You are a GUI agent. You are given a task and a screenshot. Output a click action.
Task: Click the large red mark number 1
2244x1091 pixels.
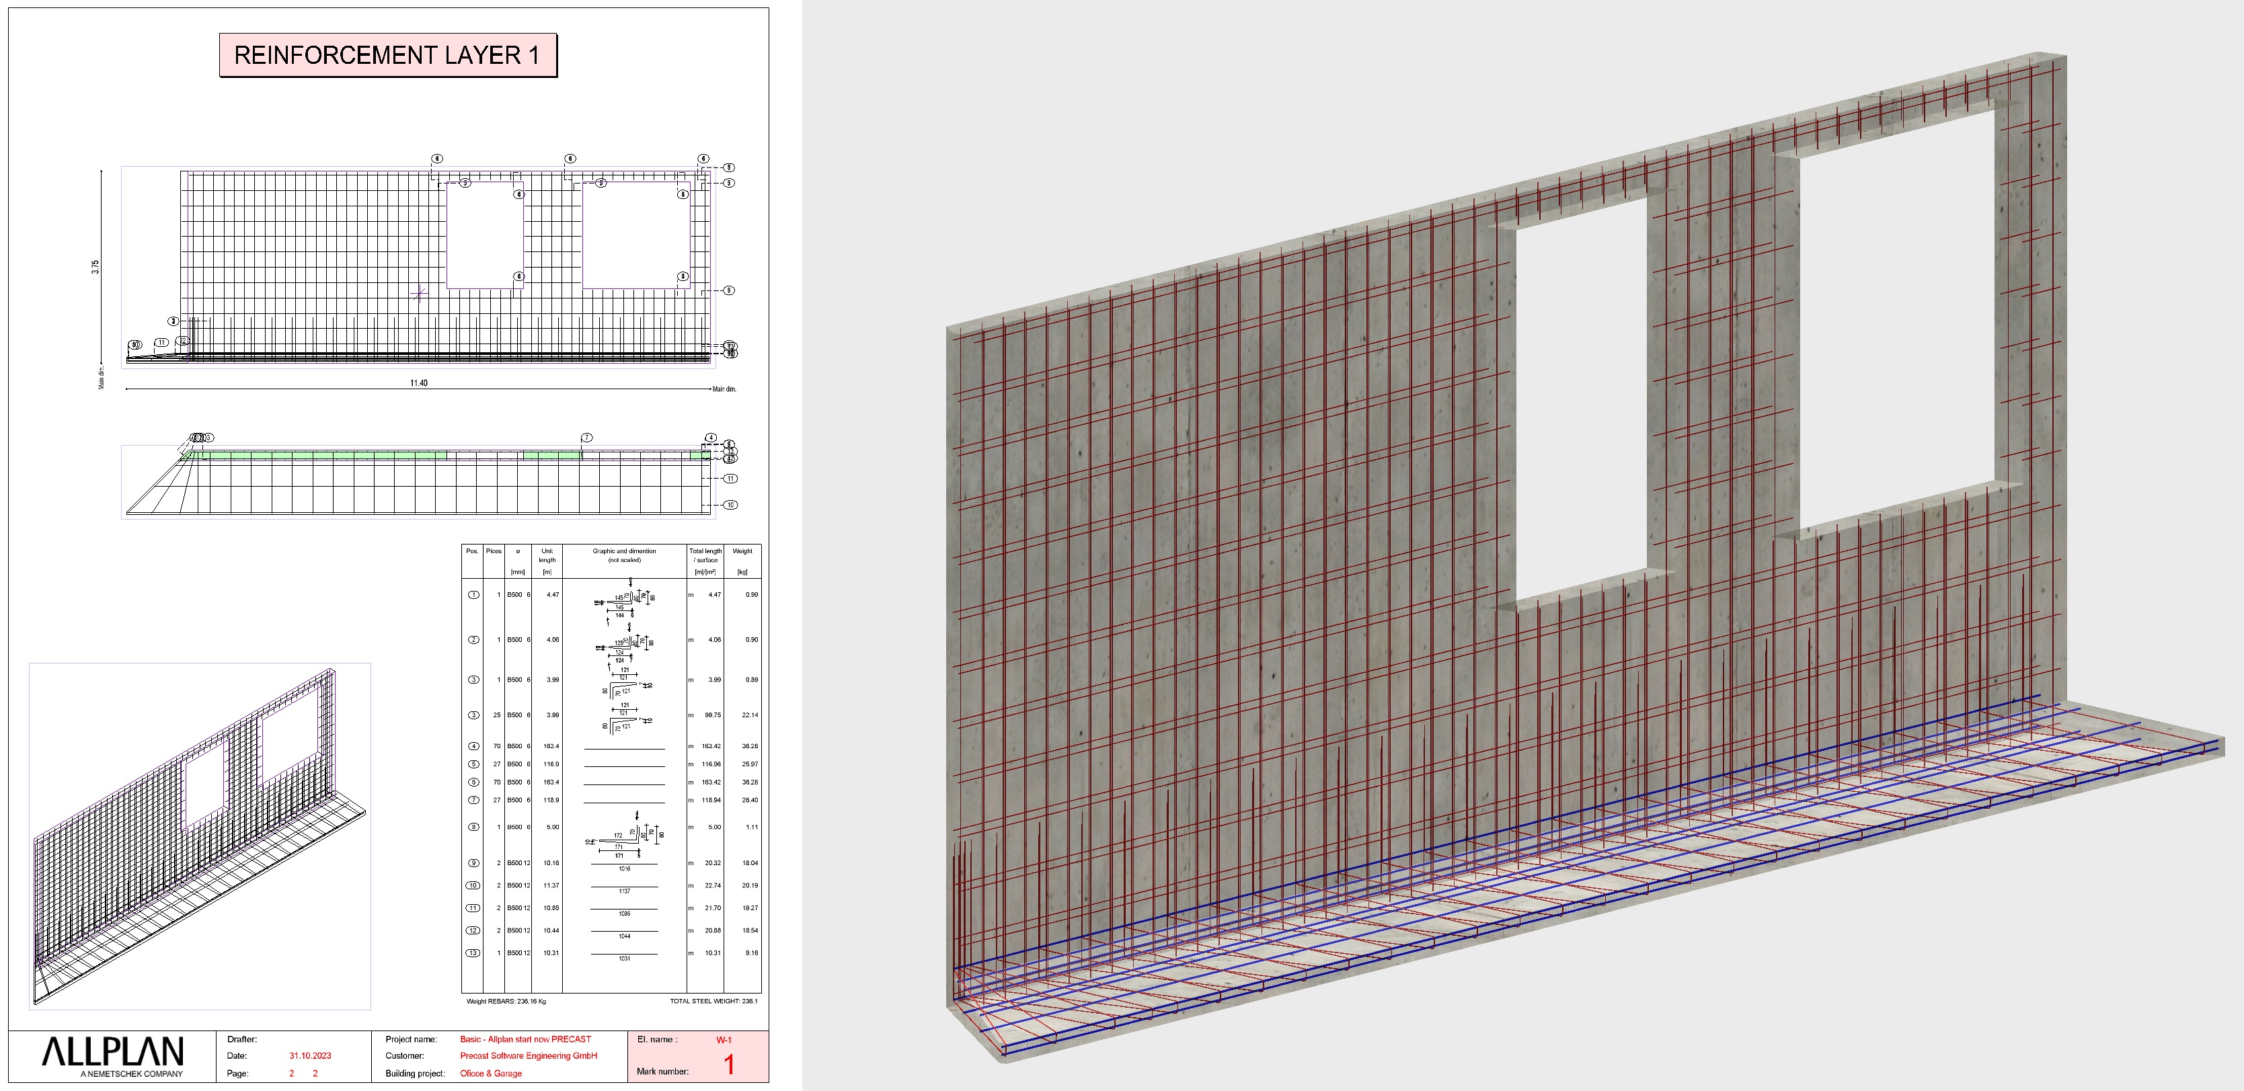point(729,1064)
